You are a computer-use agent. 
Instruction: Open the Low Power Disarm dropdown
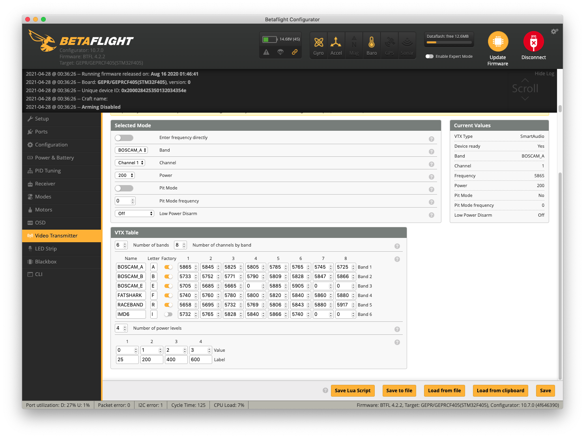click(134, 213)
